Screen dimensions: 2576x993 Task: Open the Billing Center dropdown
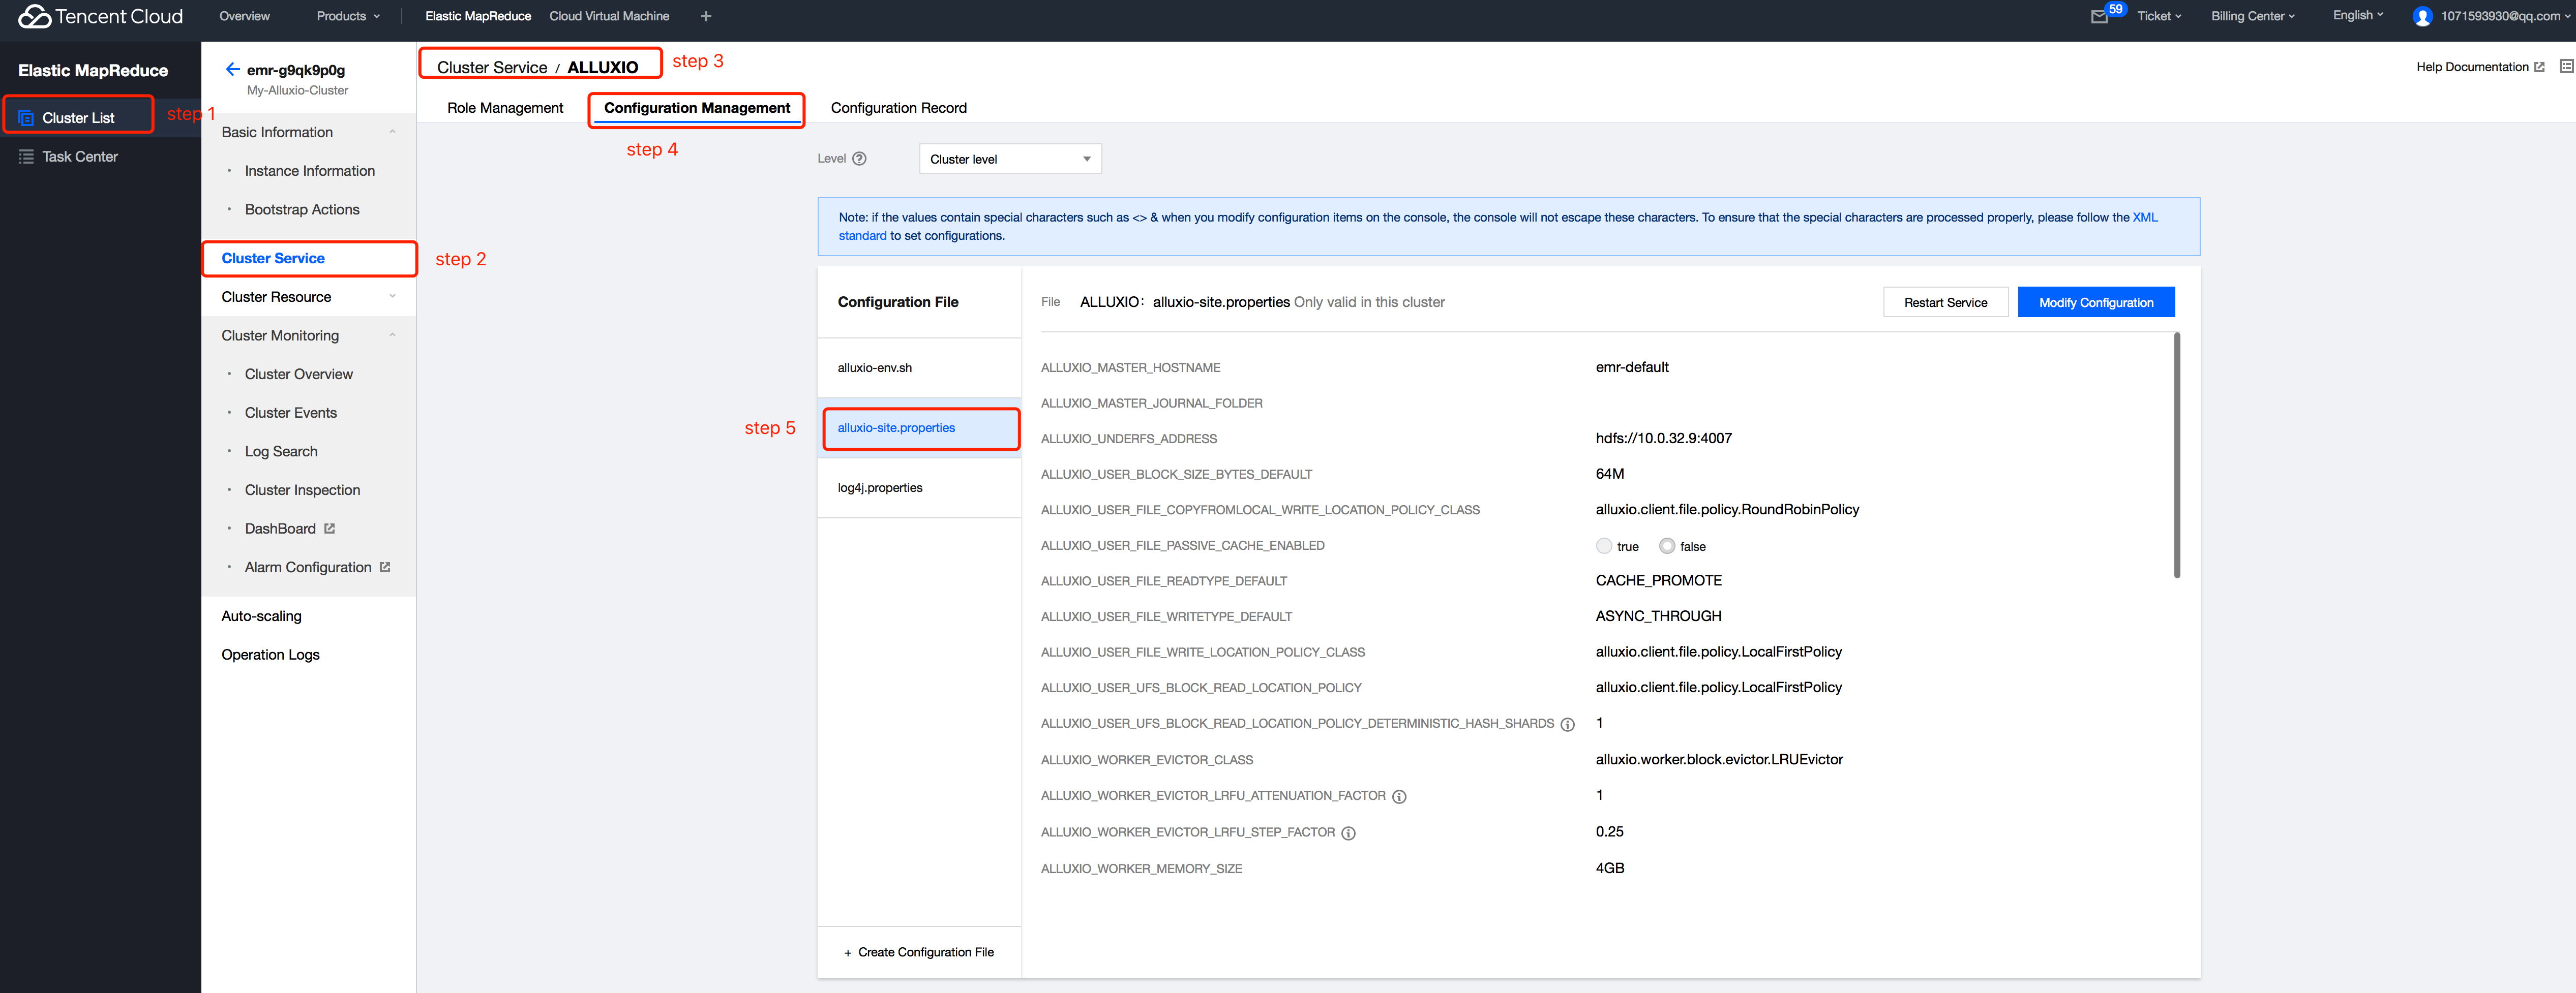pos(2252,16)
